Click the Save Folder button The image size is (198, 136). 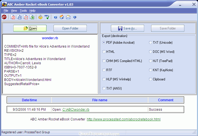[168, 28]
